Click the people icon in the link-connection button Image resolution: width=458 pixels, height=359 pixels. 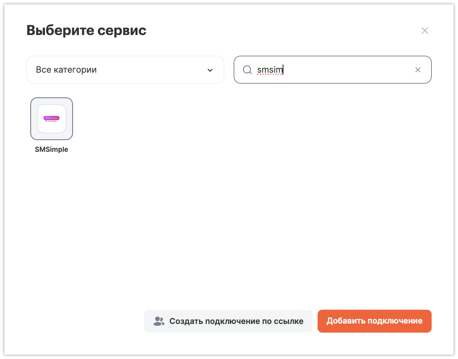(159, 321)
